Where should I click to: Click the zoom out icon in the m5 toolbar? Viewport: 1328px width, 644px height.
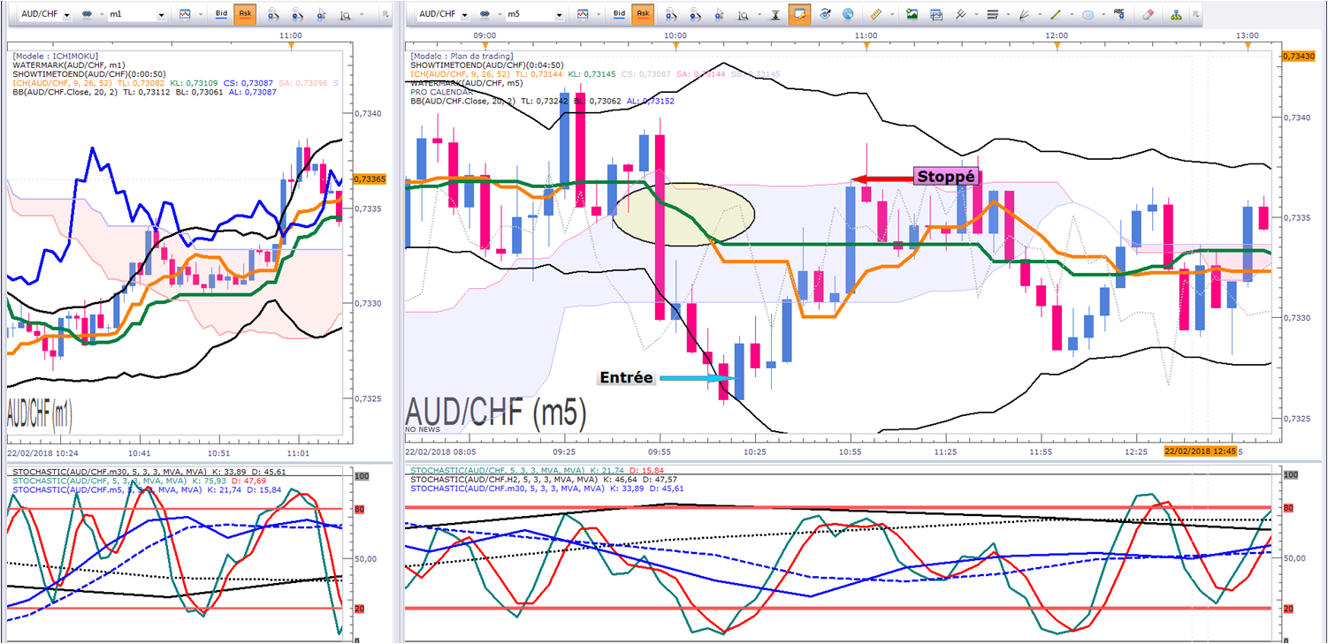(x=695, y=14)
